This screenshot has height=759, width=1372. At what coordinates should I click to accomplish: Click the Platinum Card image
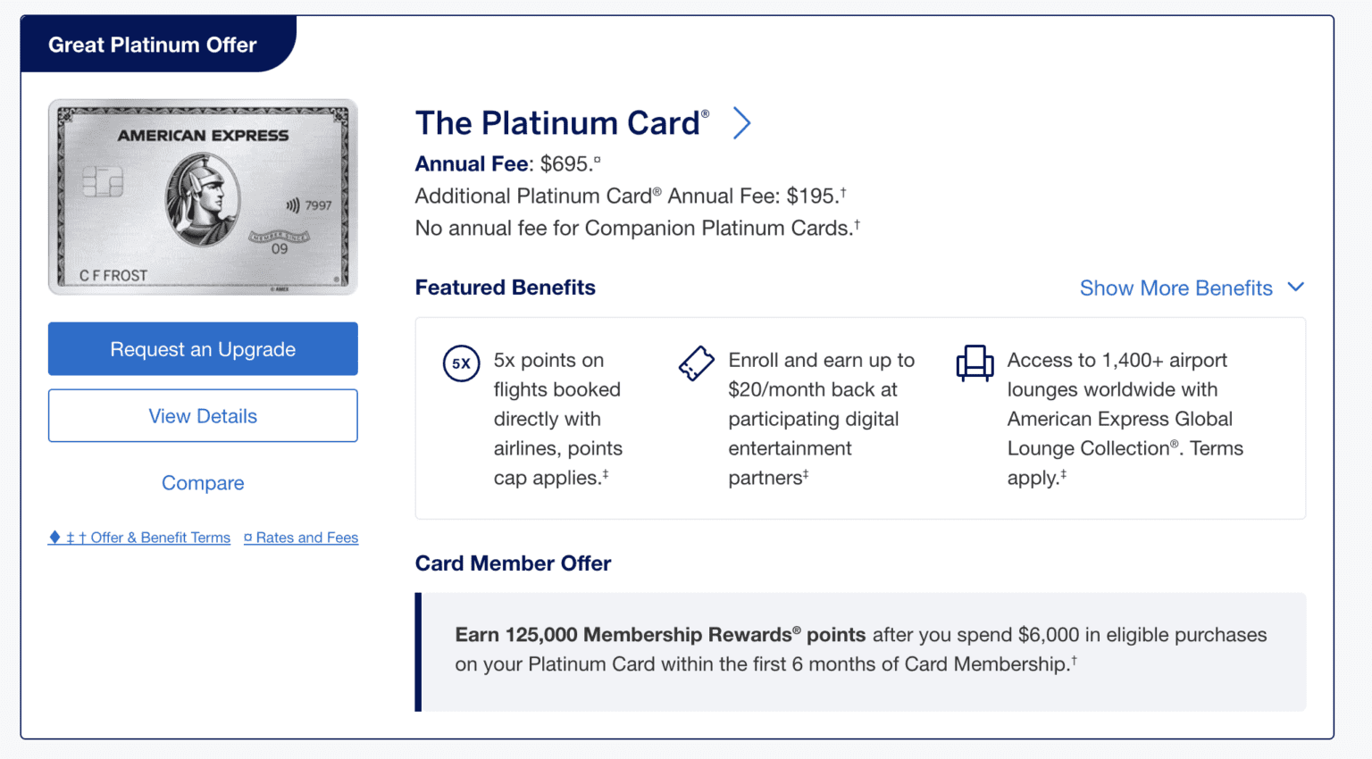[203, 196]
